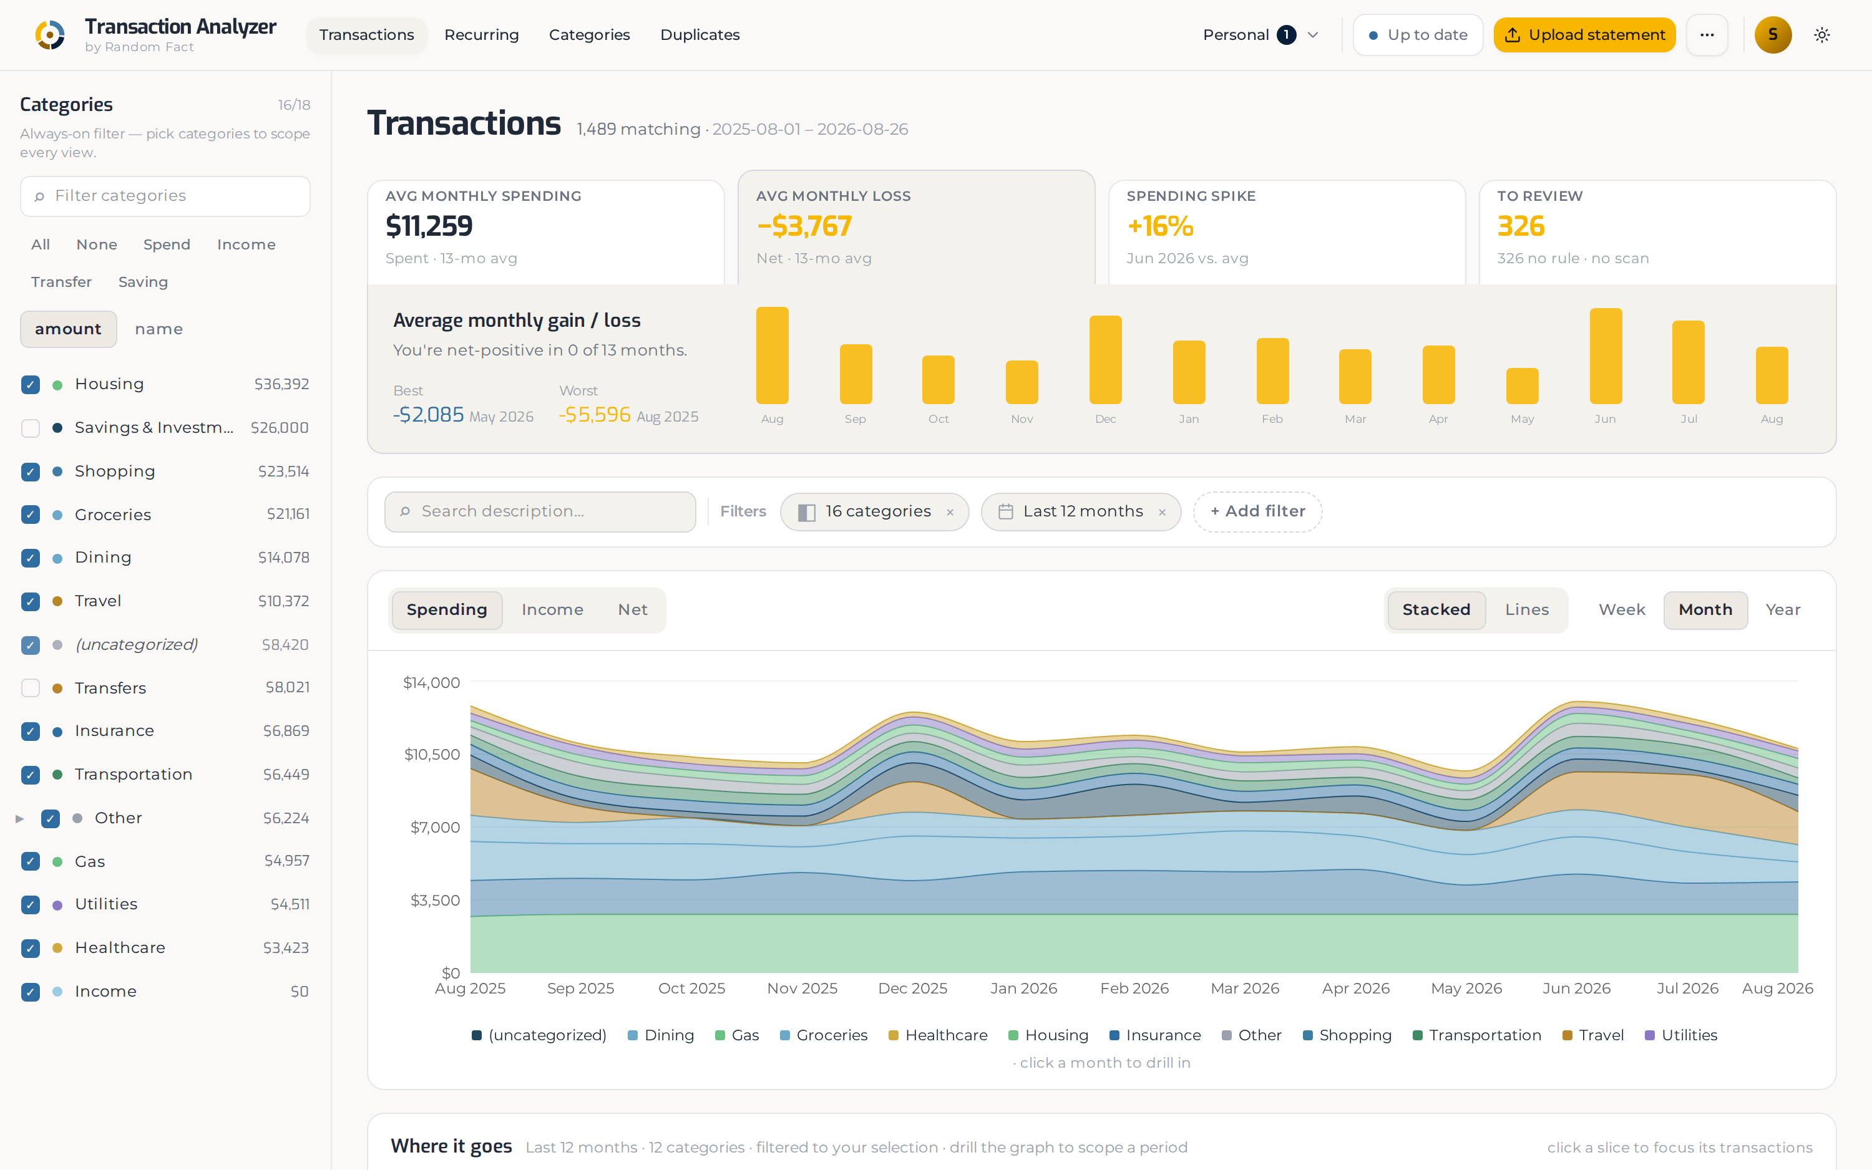1872x1170 pixels.
Task: Open the three-dots more options menu
Action: click(x=1706, y=35)
